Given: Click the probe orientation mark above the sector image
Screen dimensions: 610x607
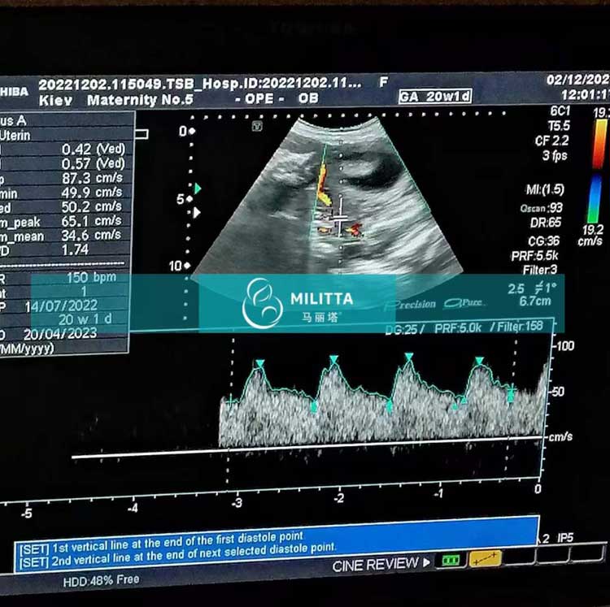Looking at the screenshot, I should 257,126.
